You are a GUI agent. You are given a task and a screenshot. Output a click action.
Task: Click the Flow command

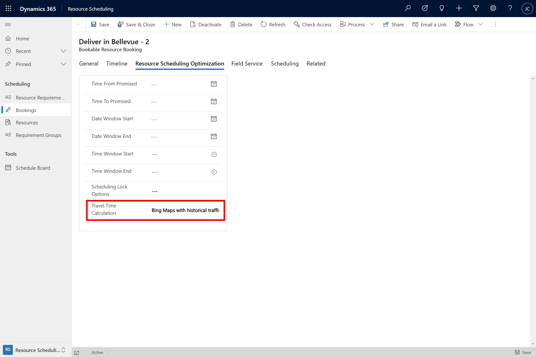[464, 24]
